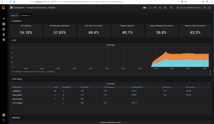Image resolution: width=214 pixels, height=124 pixels.
Task: Open the prometheus datasource dropdown
Action: (x=26, y=16)
